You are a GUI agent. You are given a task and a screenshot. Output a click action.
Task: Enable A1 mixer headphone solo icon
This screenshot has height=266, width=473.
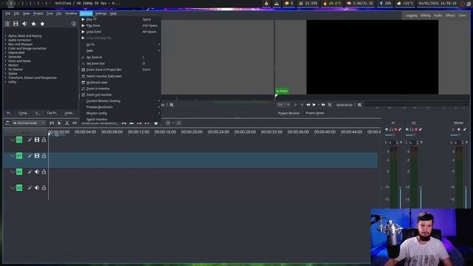(x=391, y=130)
